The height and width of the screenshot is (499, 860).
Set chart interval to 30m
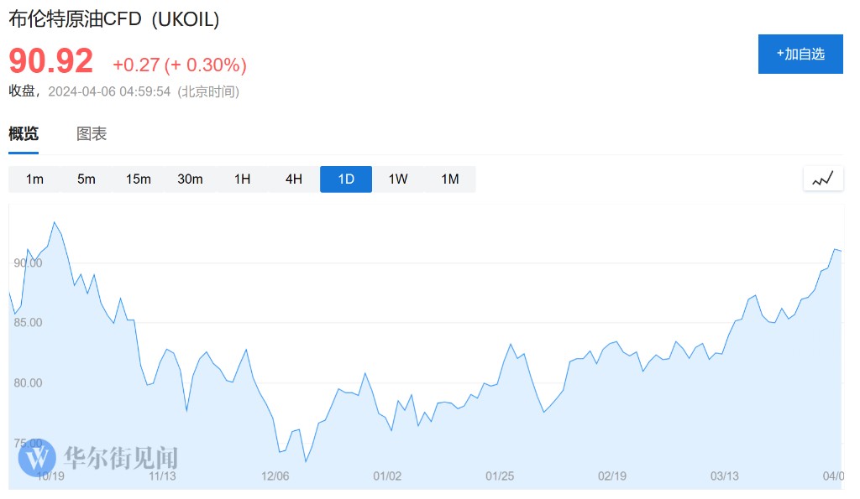(191, 179)
